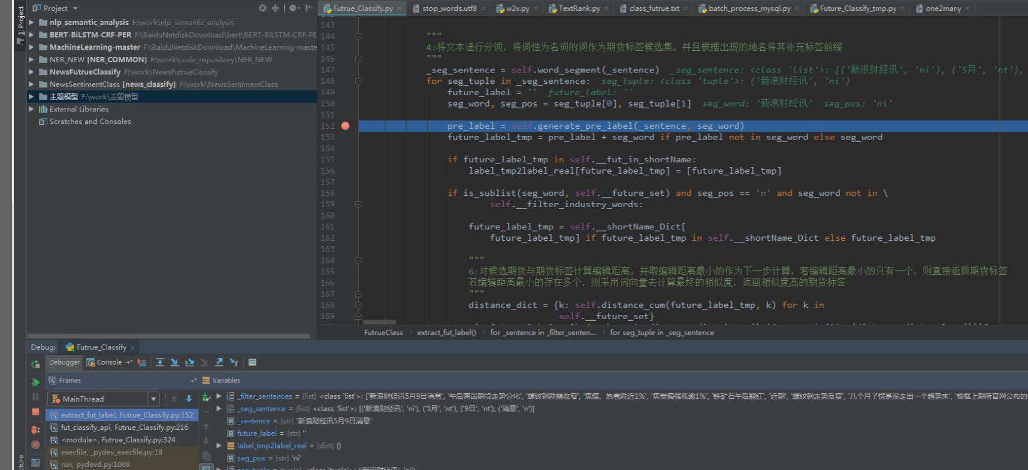Click previous frame up arrow
The height and width of the screenshot is (470, 1028).
click(x=174, y=399)
